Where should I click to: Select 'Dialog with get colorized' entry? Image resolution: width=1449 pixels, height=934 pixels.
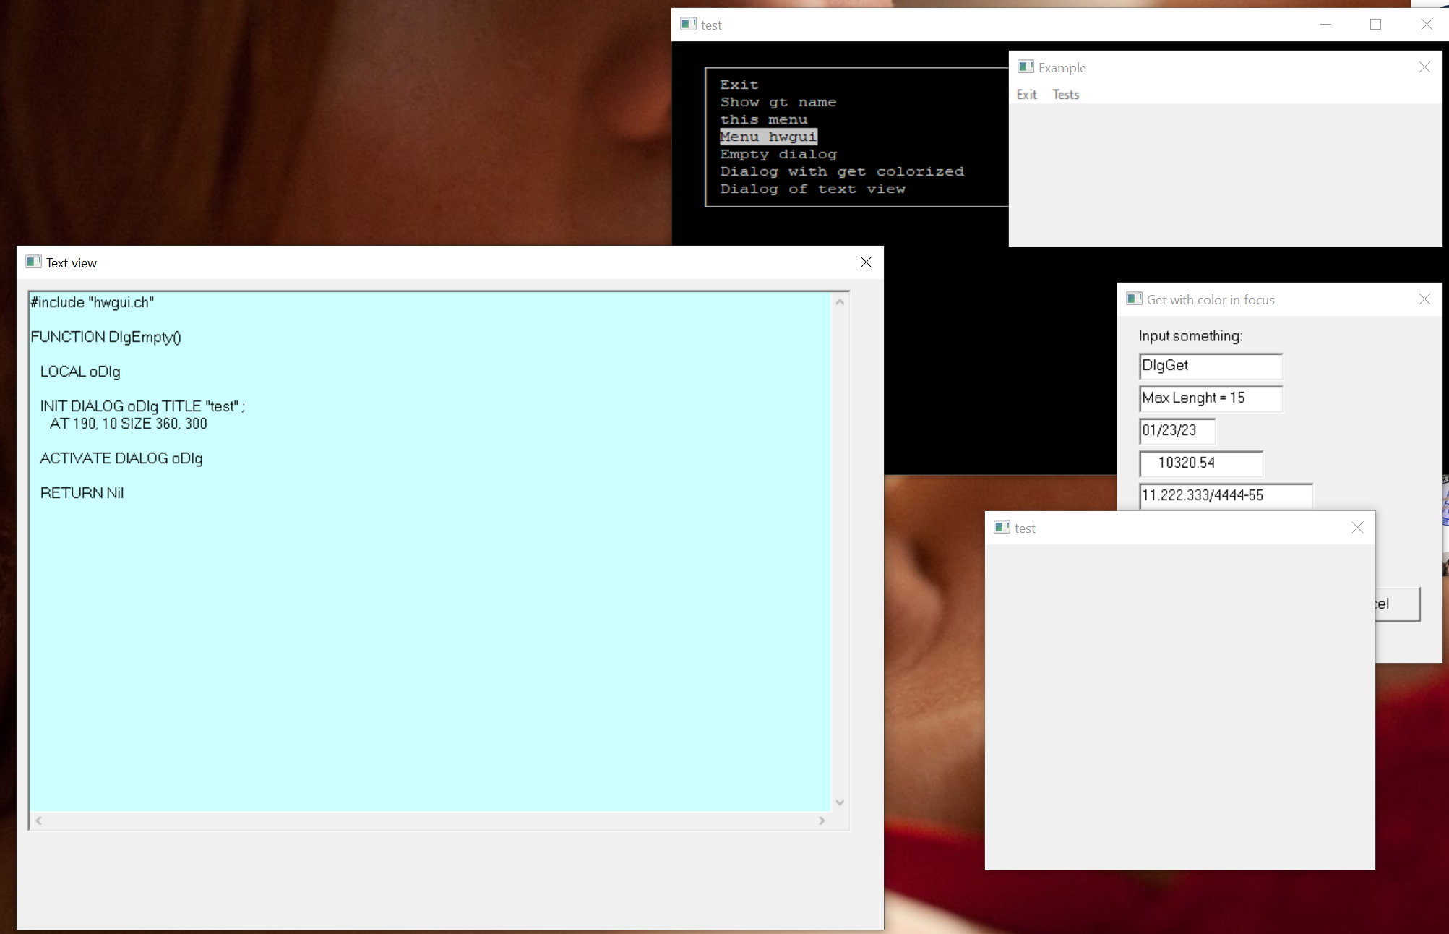841,171
